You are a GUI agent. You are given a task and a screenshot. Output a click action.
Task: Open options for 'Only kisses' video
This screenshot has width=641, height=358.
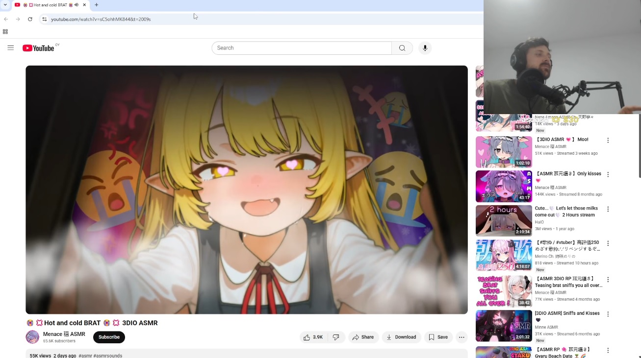(608, 174)
